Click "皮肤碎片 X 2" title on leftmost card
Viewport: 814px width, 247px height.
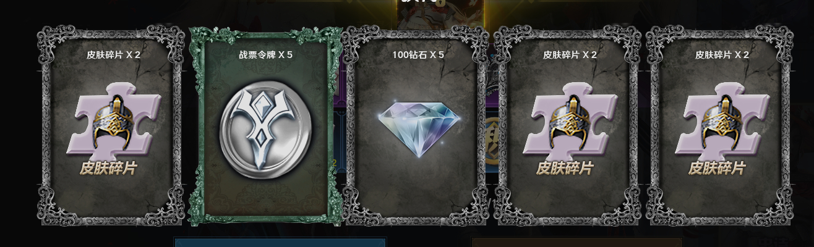click(114, 54)
